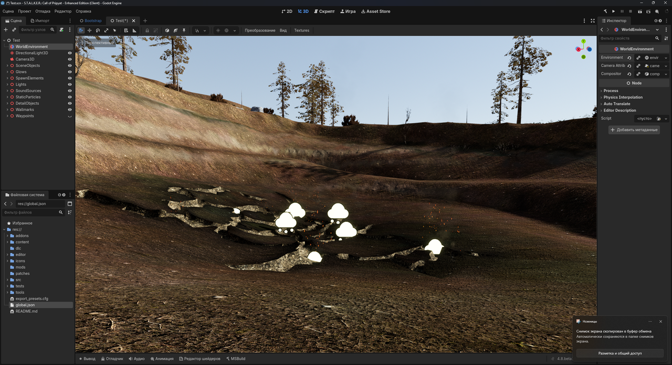Click the Фильтр файлов search field
Screen dimensions: 672x365
tap(33, 212)
